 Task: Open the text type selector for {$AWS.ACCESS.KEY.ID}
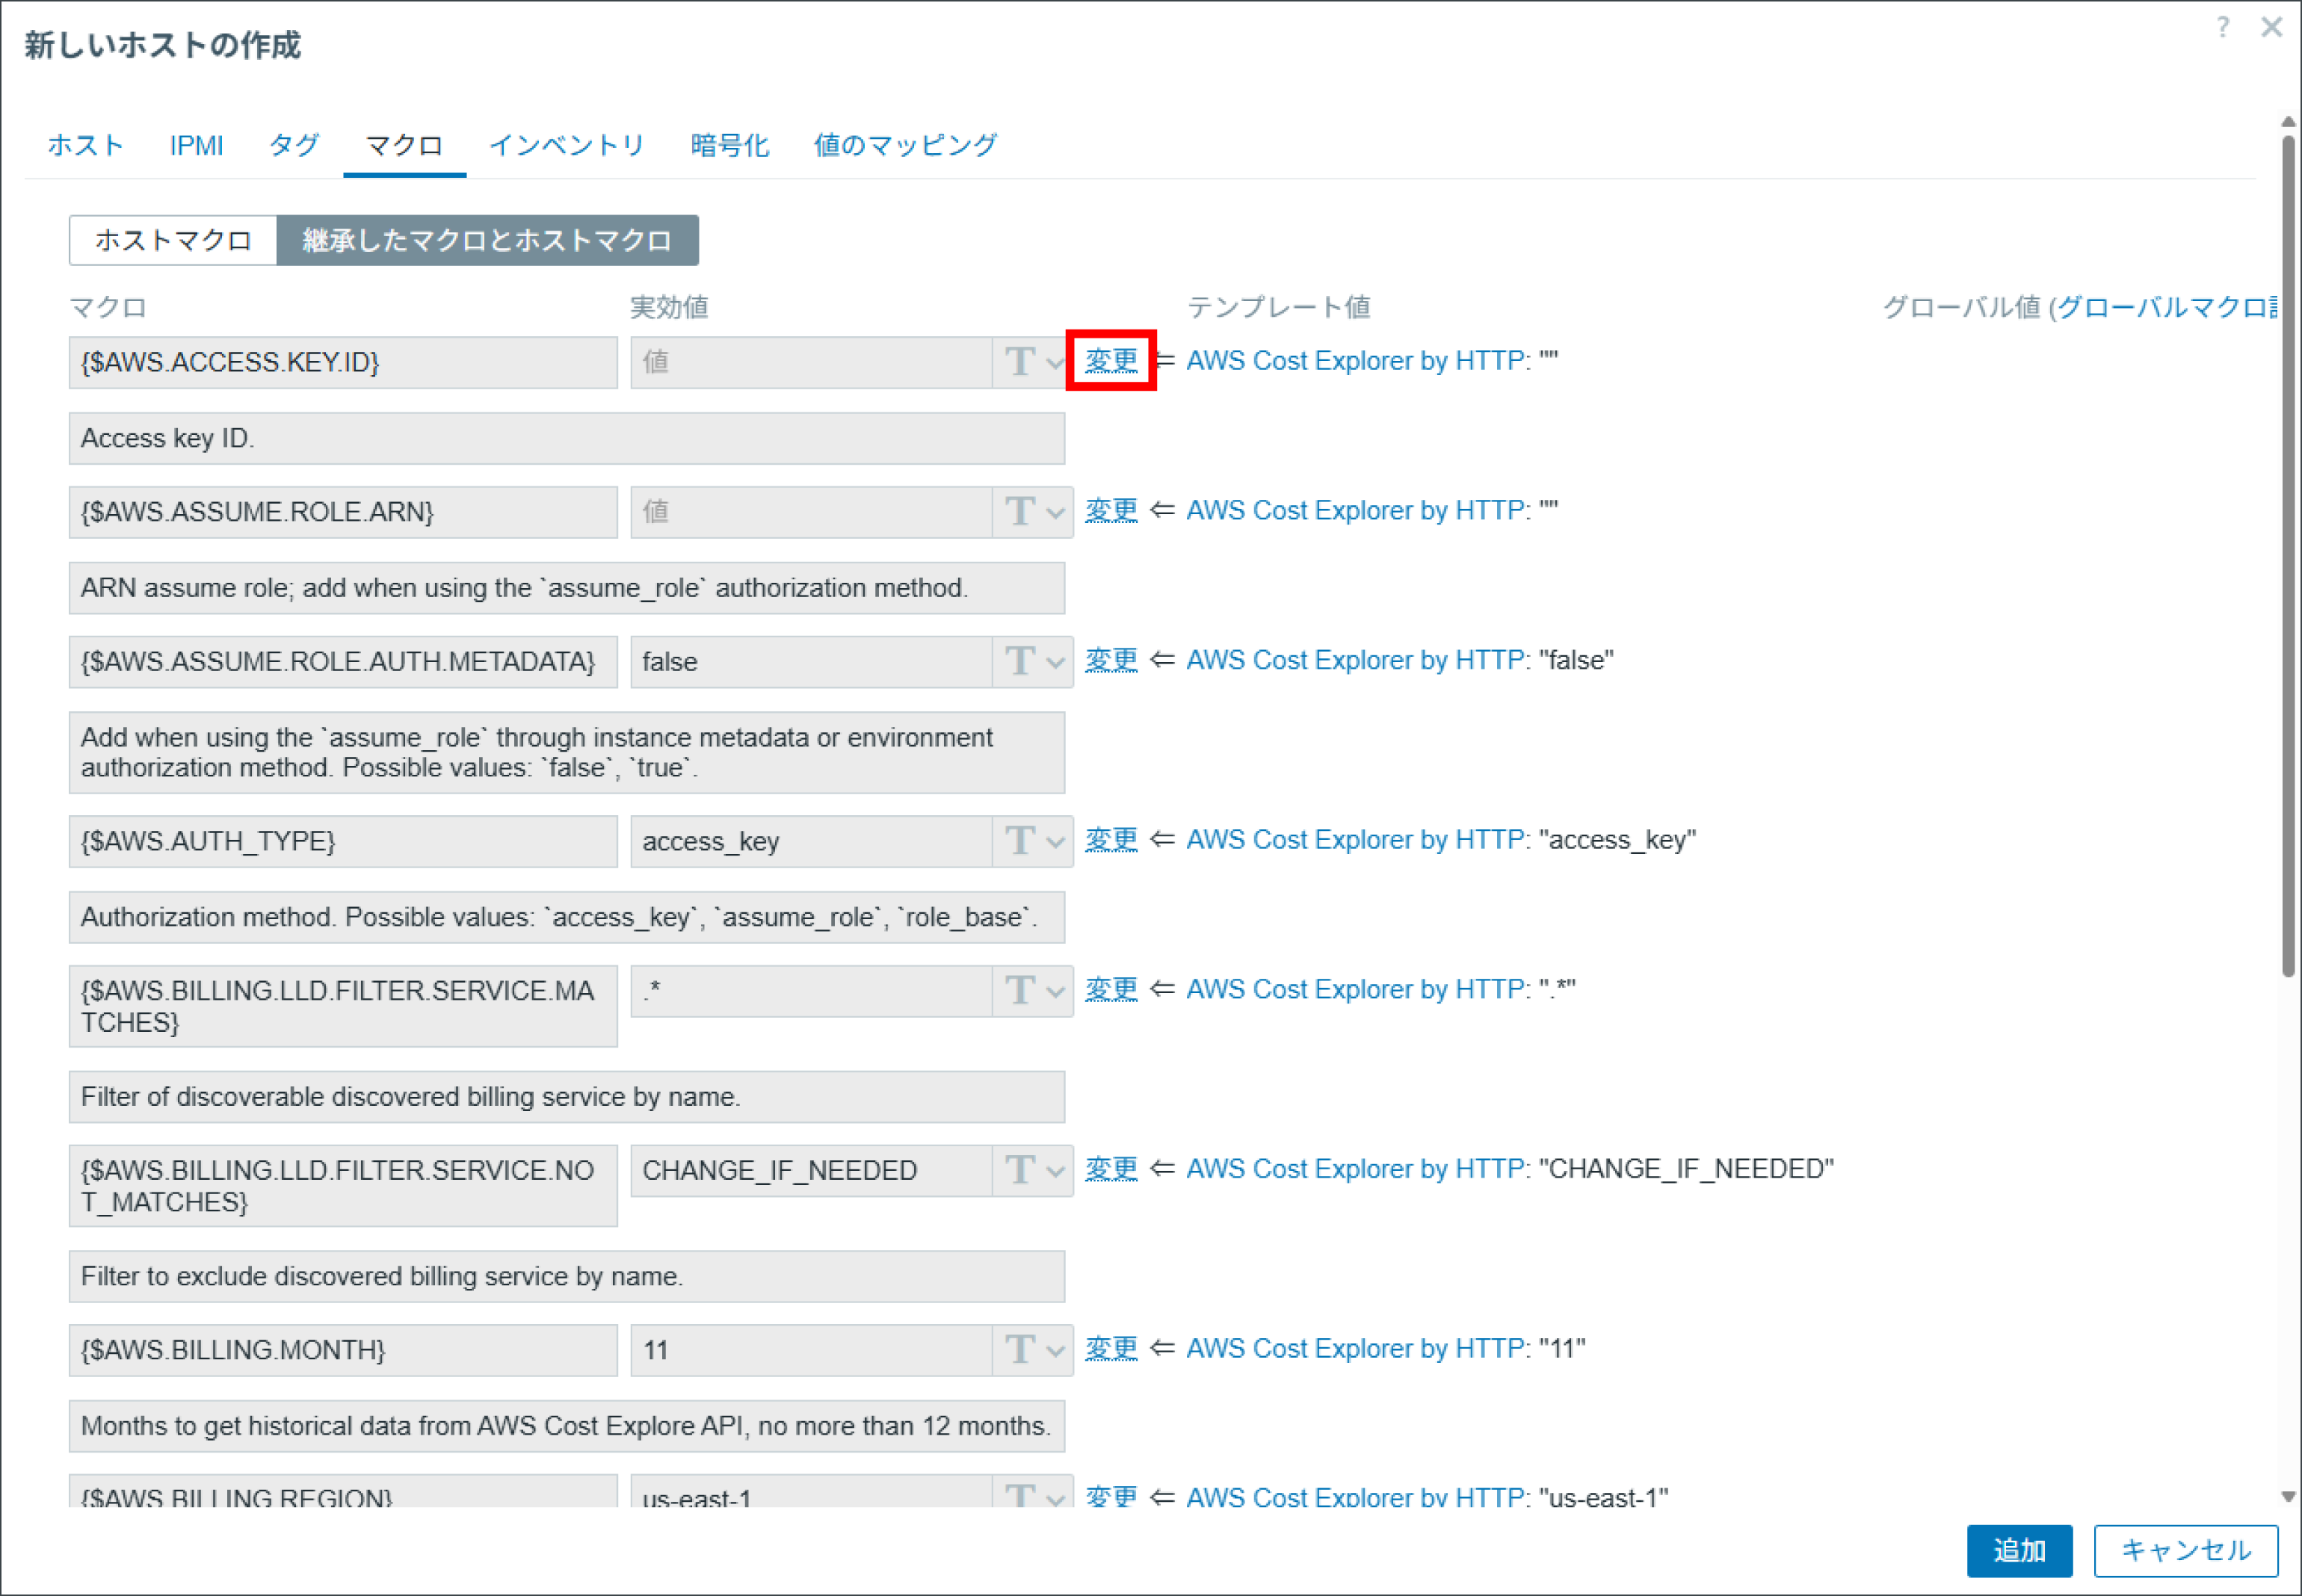tap(1033, 362)
